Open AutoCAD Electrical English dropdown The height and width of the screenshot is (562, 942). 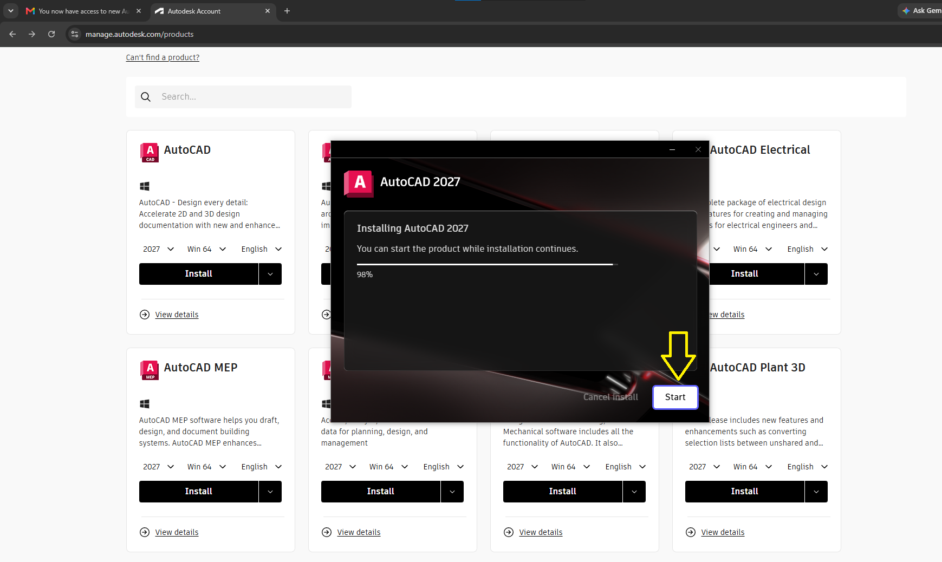[808, 249]
